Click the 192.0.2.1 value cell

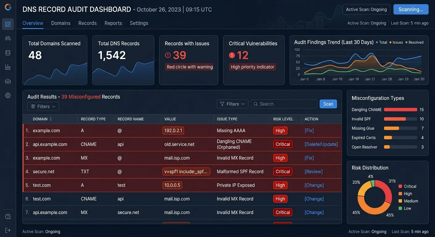click(x=173, y=131)
